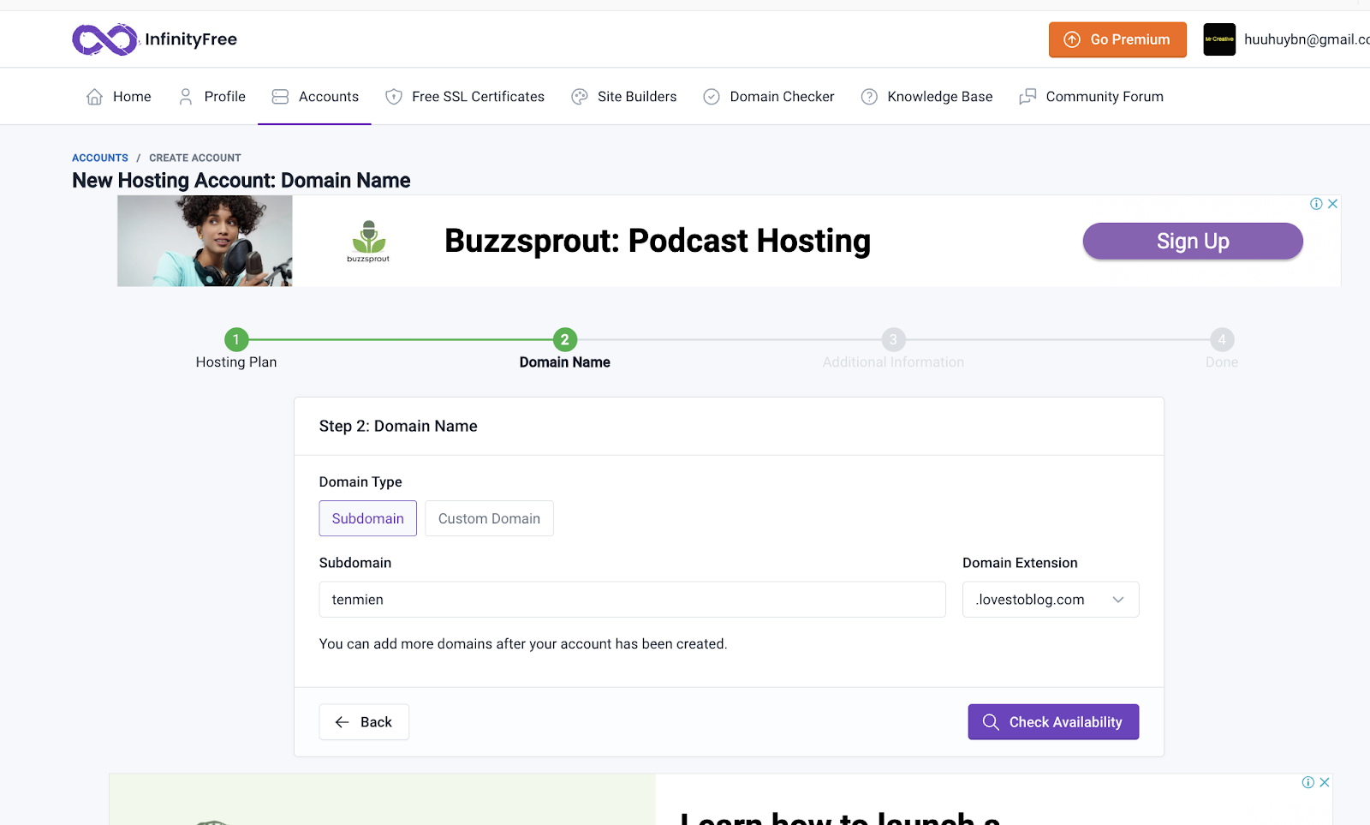Open the Knowledge Base link
The width and height of the screenshot is (1370, 825).
pyautogui.click(x=926, y=97)
